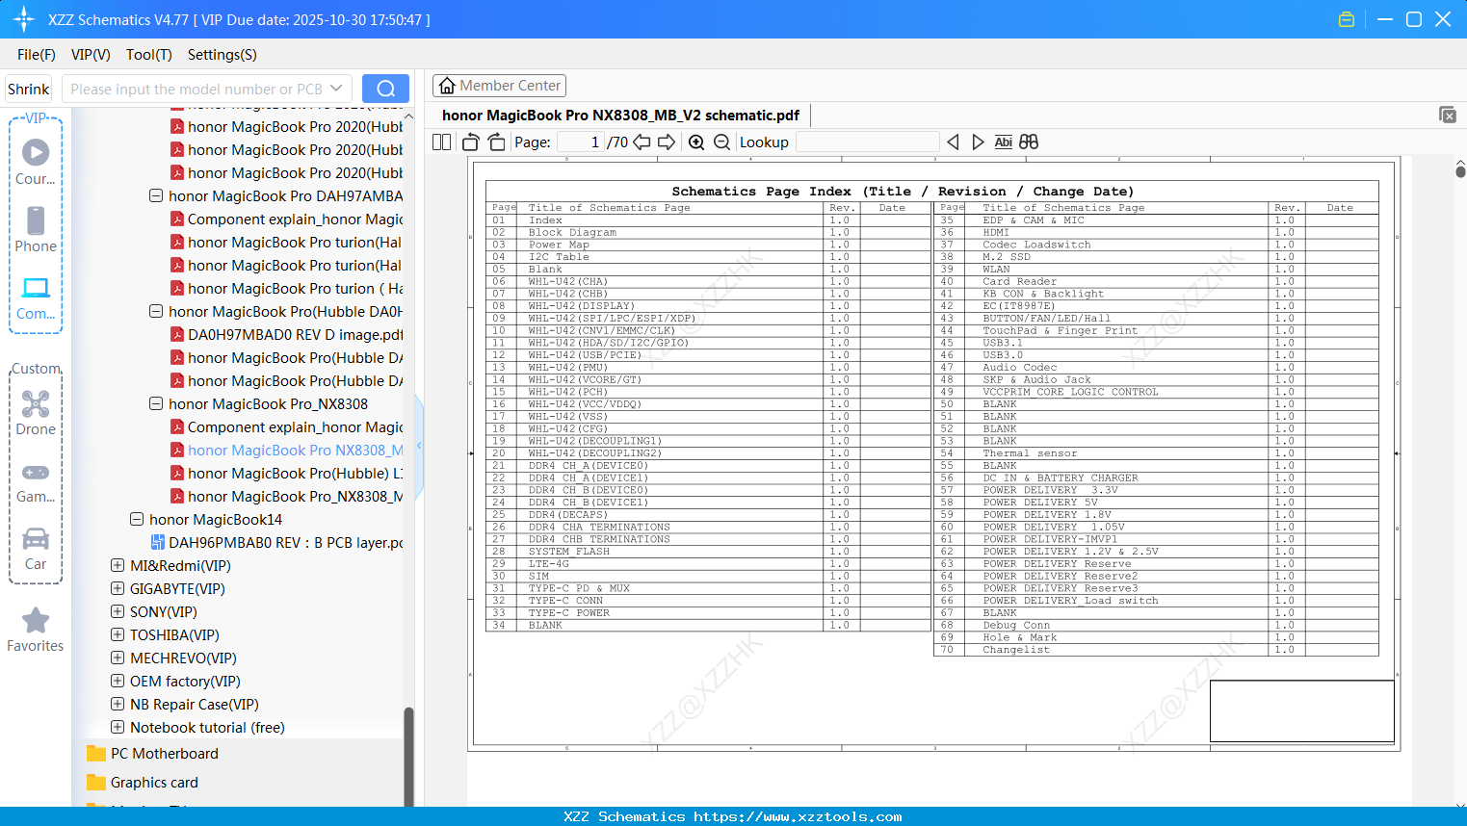Screen dimensions: 1467x826
Task: Collapse the tree panel with the edge handle
Action: point(419,446)
